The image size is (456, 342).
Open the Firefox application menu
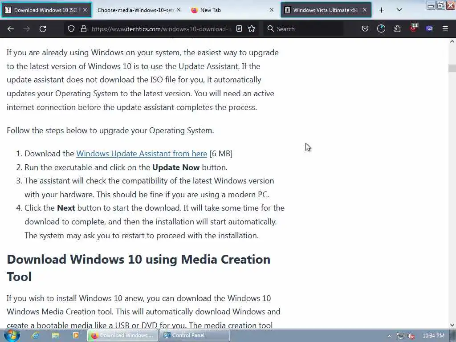point(445,29)
